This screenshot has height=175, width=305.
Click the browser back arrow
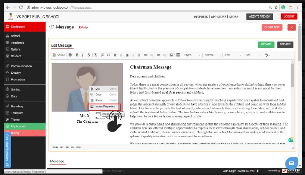[8, 7]
